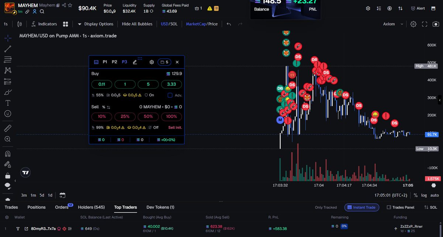Viewport: 443px width, 237px height.
Task: Open the yellow warning triangle in header
Action: tap(210, 8)
